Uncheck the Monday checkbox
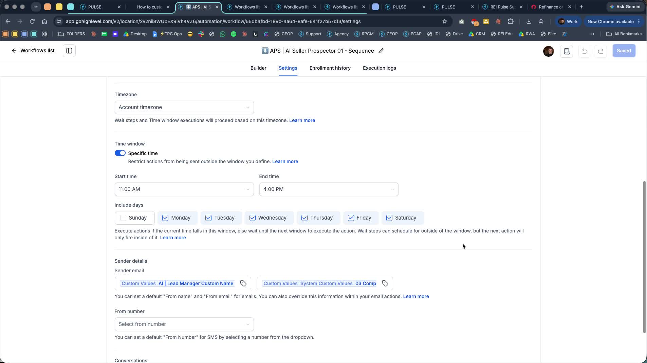The image size is (647, 363). point(165,218)
